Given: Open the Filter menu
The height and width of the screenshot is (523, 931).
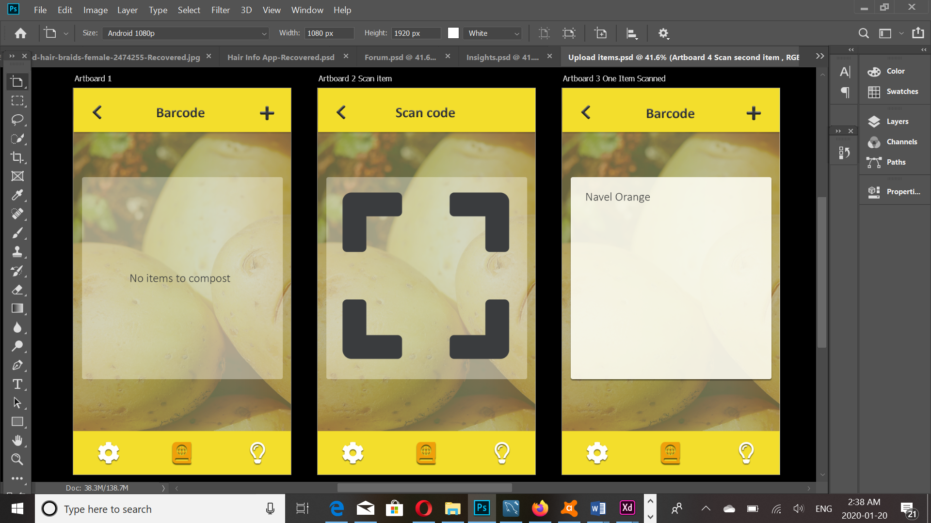Looking at the screenshot, I should coord(221,10).
